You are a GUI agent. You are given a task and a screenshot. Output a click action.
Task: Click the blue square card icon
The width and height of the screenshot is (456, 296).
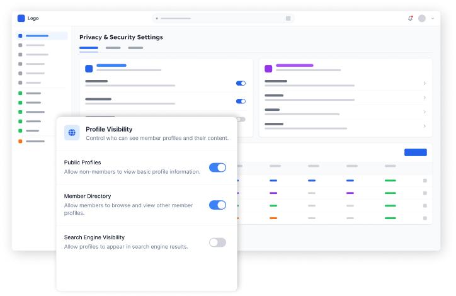coord(89,69)
